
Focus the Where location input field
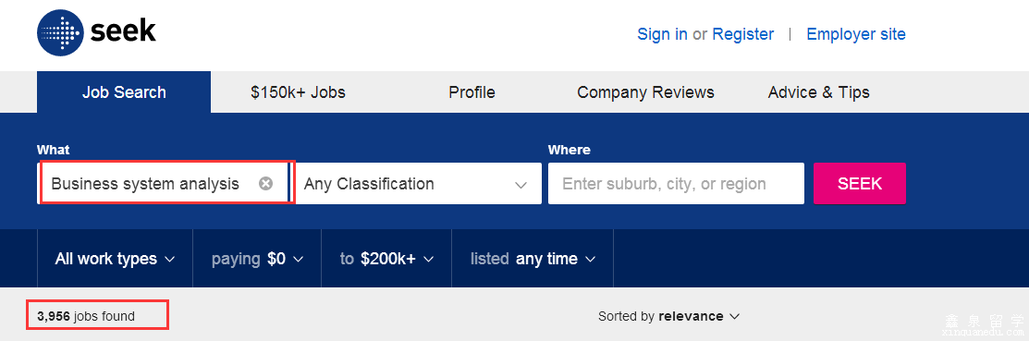click(x=676, y=184)
